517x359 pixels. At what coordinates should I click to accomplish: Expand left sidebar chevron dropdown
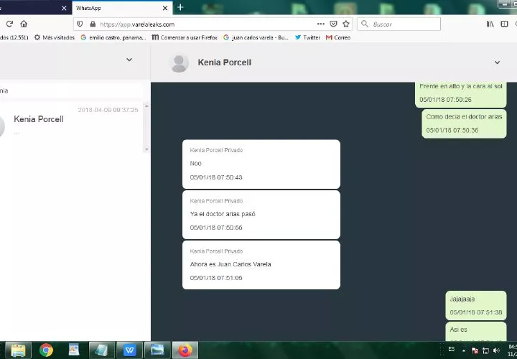coord(129,60)
